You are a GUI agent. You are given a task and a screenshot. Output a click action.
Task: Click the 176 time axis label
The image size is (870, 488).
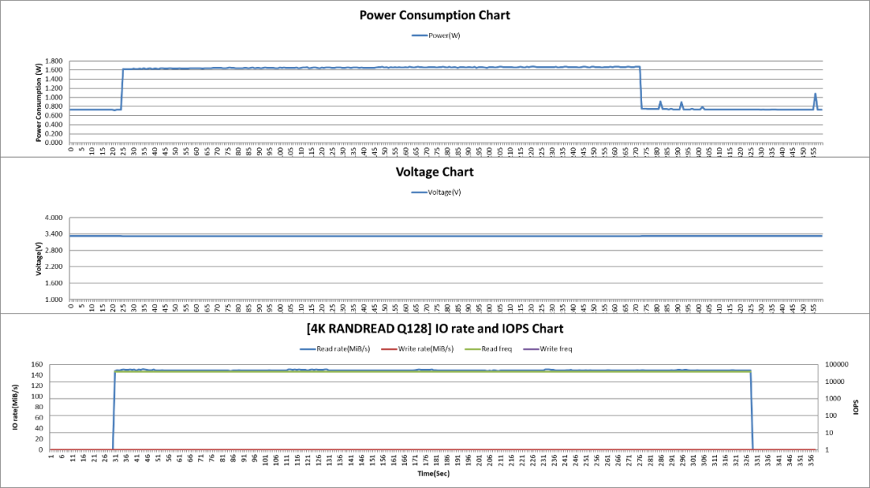pyautogui.click(x=425, y=459)
